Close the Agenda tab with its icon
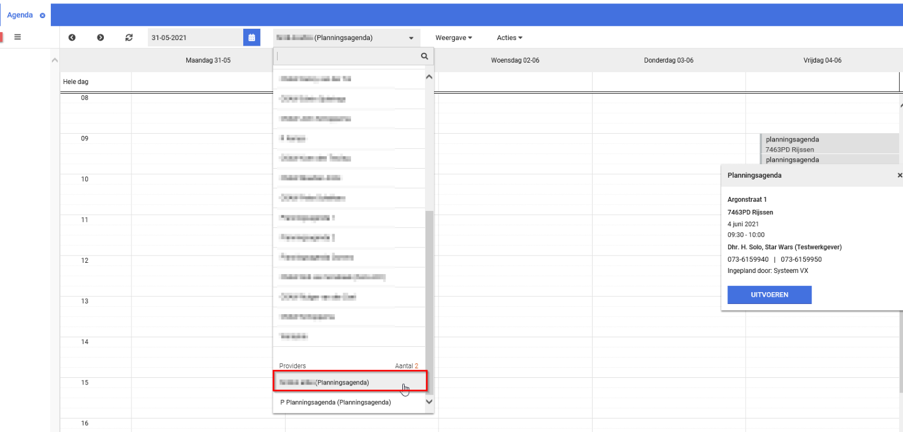 tap(42, 16)
